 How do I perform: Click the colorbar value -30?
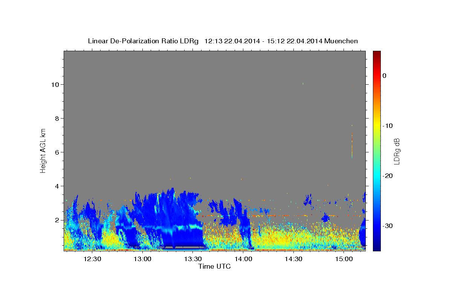388,226
